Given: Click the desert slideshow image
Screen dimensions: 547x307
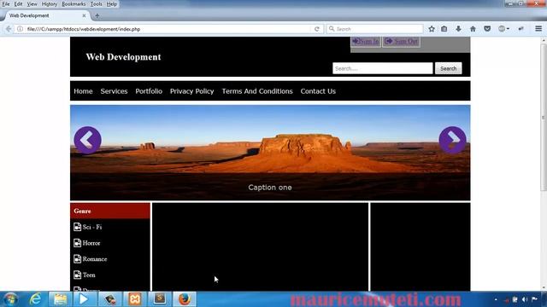Looking at the screenshot, I should (270, 153).
